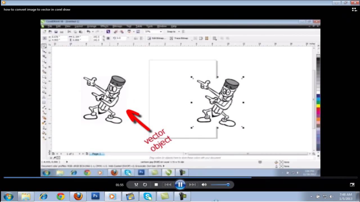Click Windows Media Player taskbar button
The height and width of the screenshot is (202, 360).
tap(112, 196)
